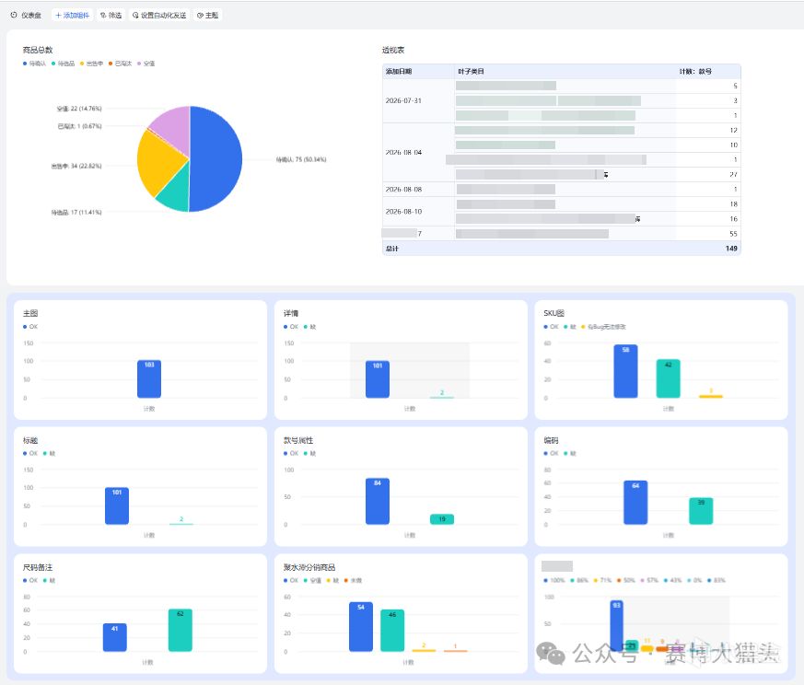Open the 筛选 filter tool
Image resolution: width=804 pixels, height=685 pixels.
coord(111,16)
